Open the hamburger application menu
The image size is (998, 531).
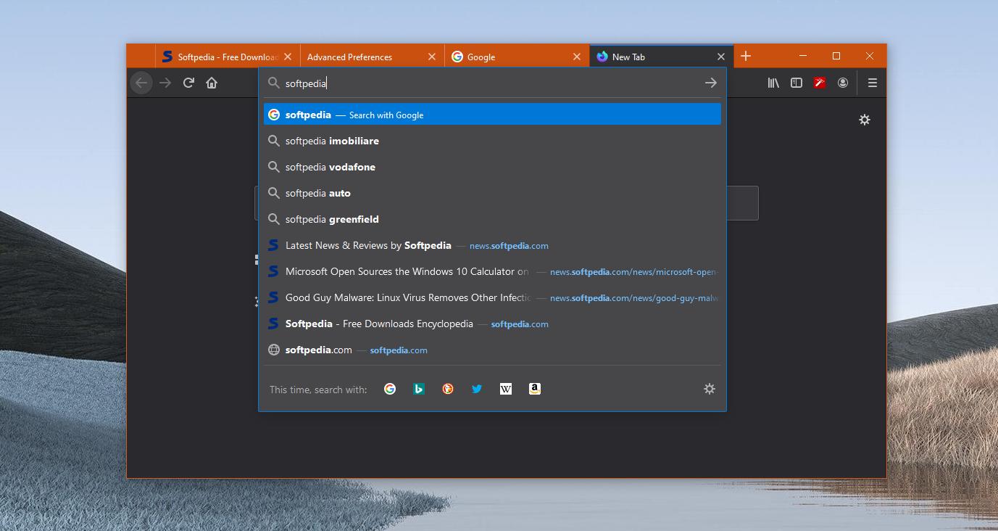pyautogui.click(x=873, y=83)
